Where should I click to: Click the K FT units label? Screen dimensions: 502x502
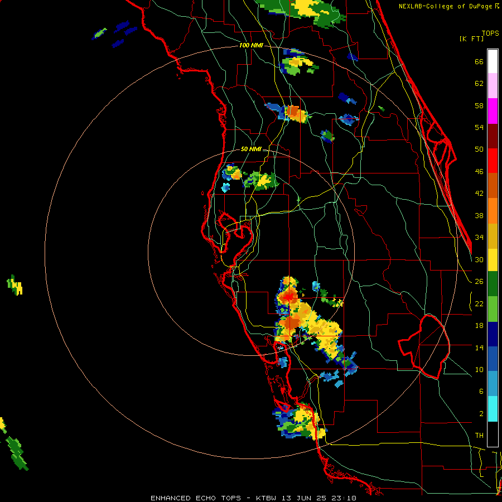tap(471, 38)
